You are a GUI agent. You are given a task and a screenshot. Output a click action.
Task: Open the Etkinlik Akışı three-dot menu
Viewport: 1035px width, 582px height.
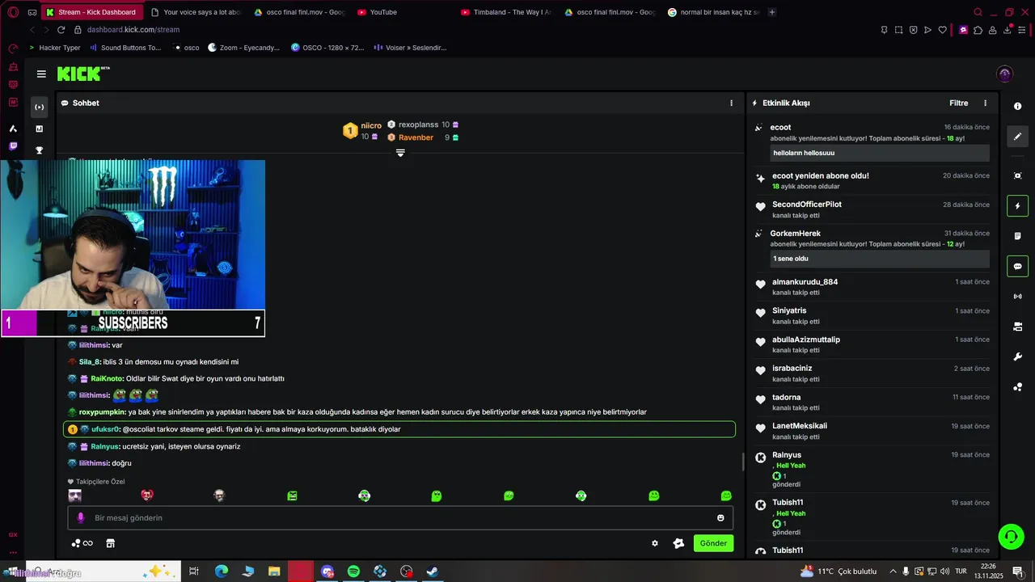985,103
